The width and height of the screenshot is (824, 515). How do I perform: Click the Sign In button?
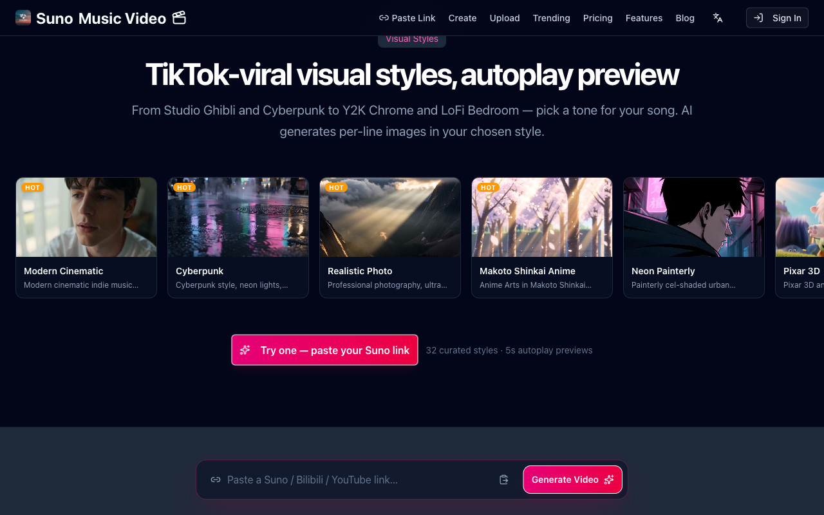click(x=777, y=18)
